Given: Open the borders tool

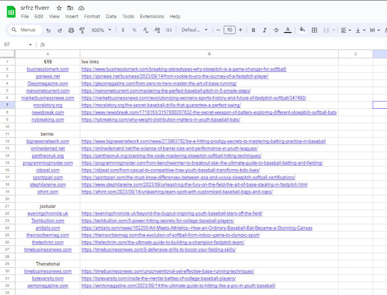Looking at the screenshot, I should pyautogui.click(x=314, y=30).
